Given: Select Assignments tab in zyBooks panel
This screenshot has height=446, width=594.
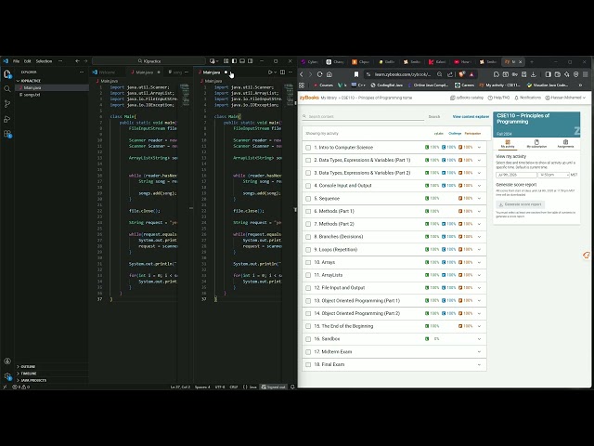Looking at the screenshot, I should tap(565, 143).
